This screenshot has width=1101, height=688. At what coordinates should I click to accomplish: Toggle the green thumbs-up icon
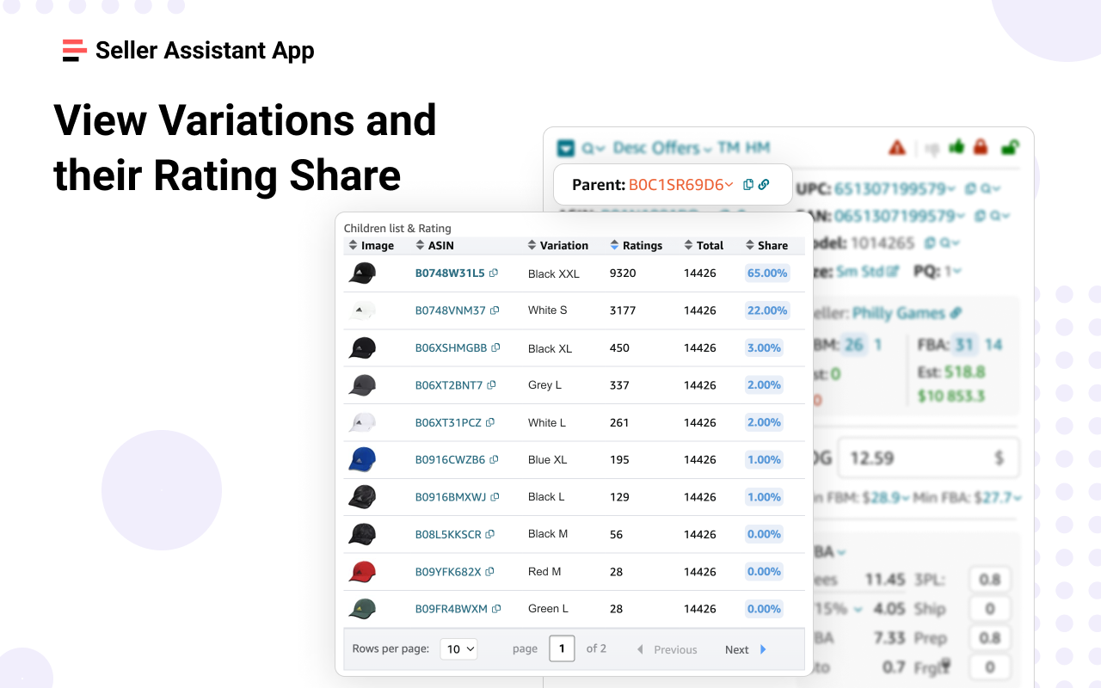[956, 147]
